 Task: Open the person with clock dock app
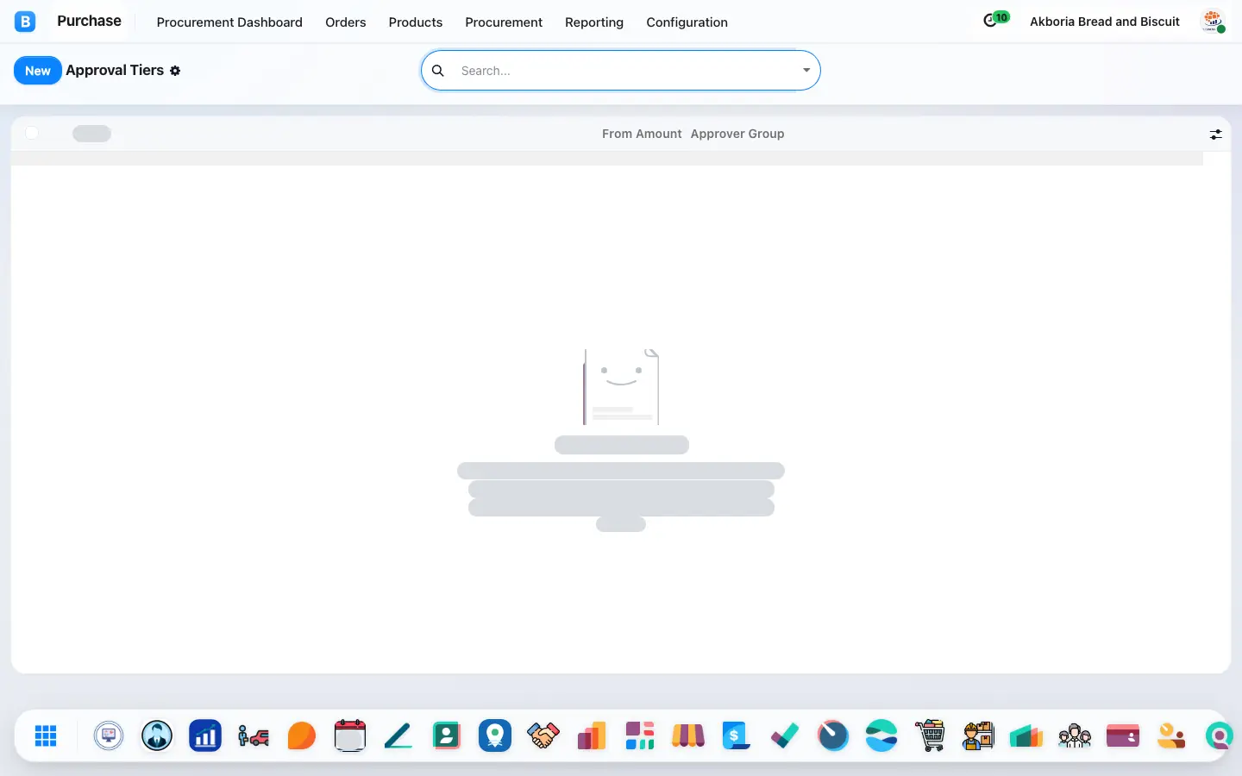(1171, 735)
